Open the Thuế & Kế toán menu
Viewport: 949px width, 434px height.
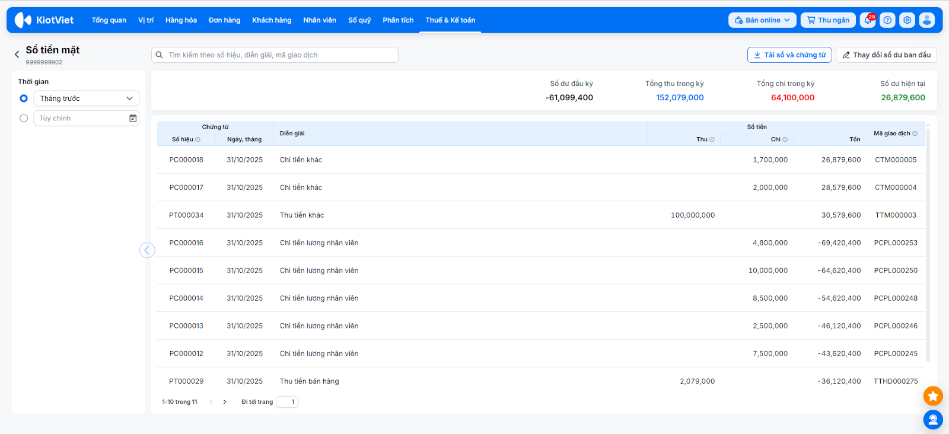pos(450,20)
